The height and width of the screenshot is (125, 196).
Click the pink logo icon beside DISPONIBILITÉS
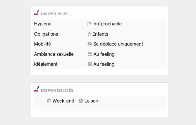(36, 89)
